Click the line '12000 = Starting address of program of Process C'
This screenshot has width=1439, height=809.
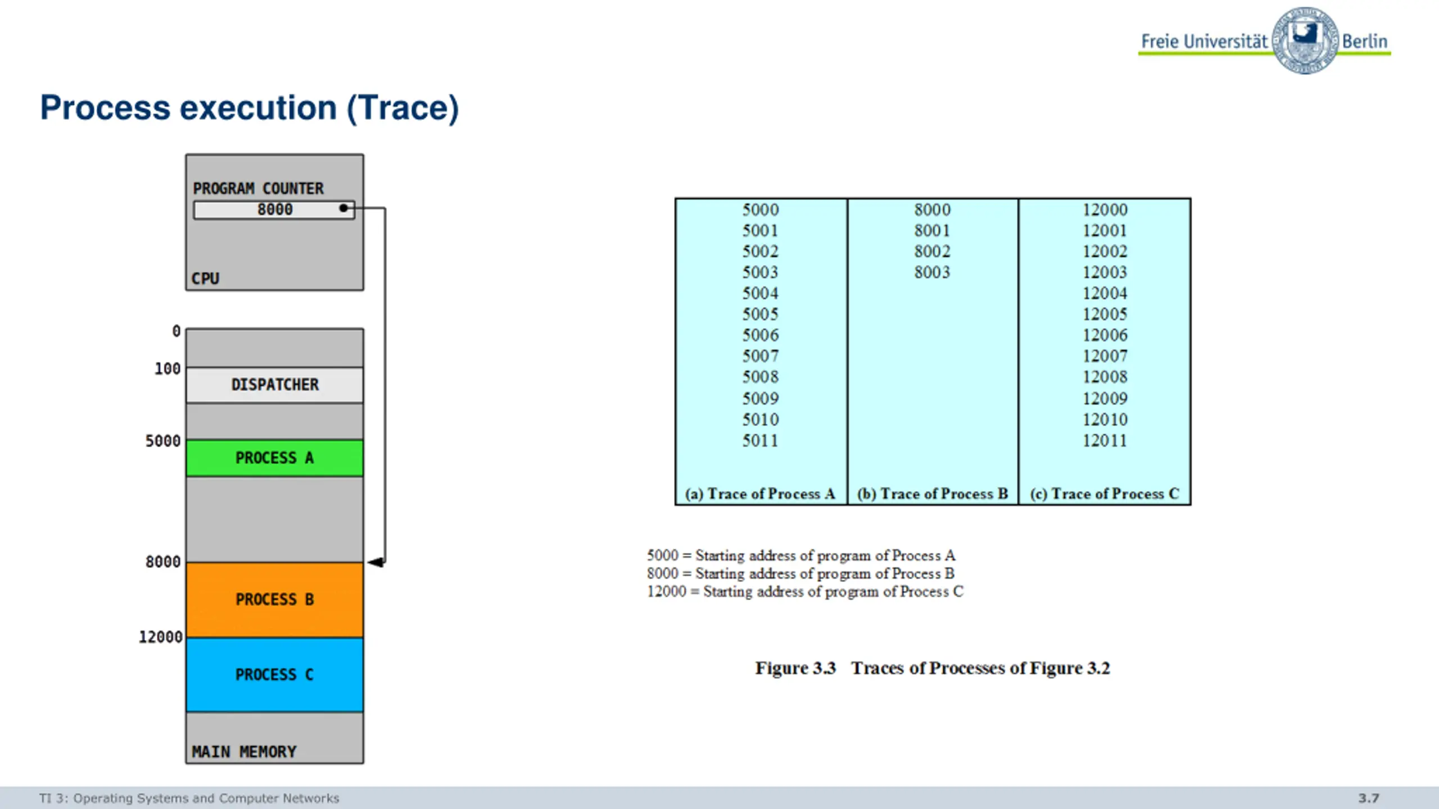(x=805, y=592)
